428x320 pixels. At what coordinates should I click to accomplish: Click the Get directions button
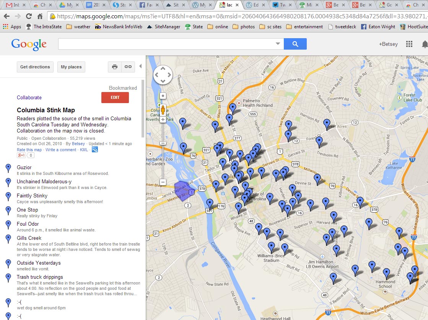pos(35,67)
